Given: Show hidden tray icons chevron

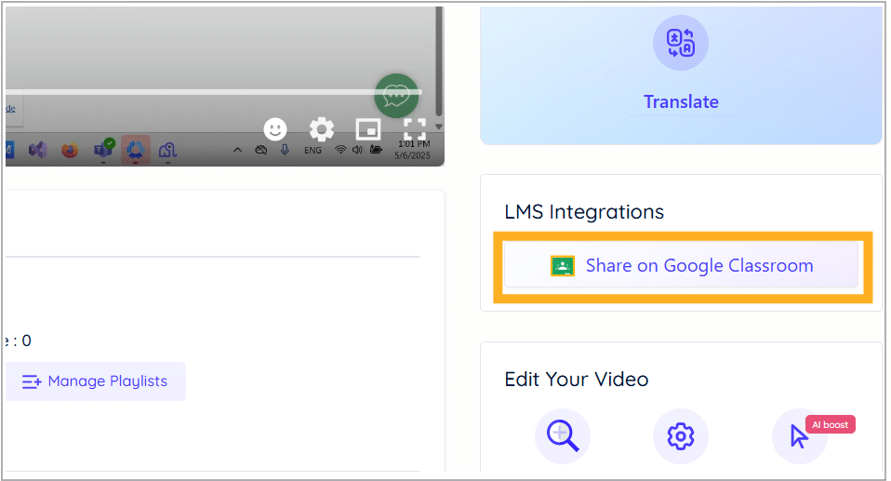Looking at the screenshot, I should (x=237, y=150).
